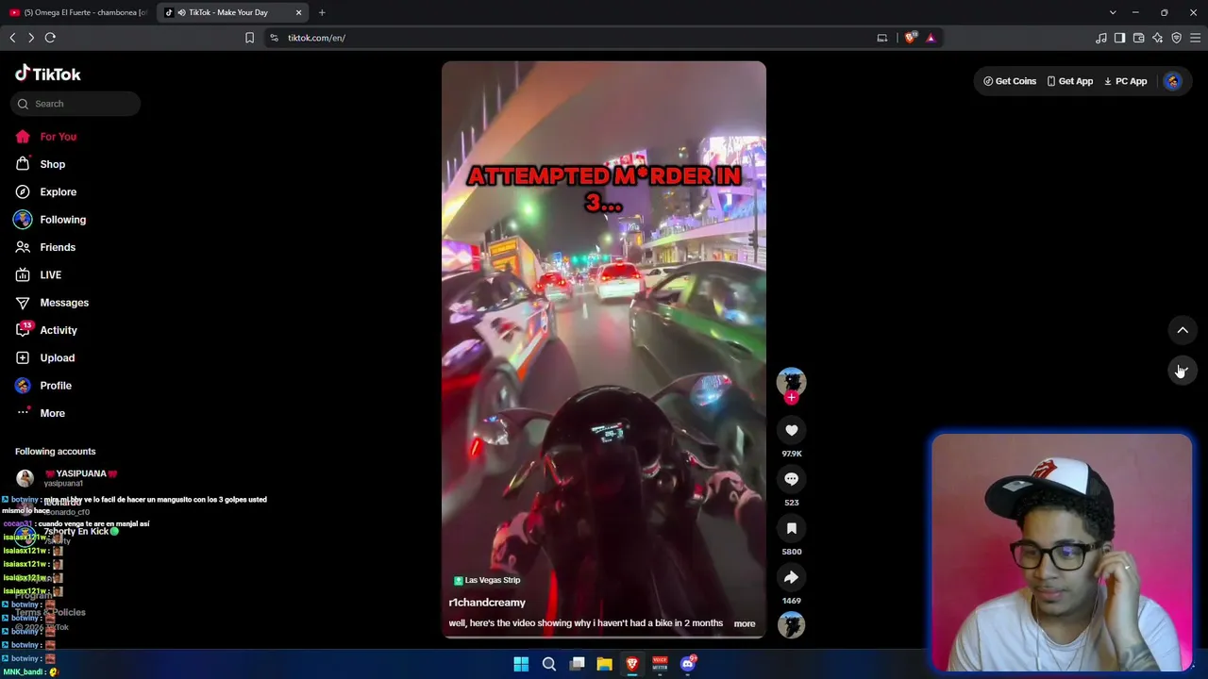This screenshot has height=679, width=1208.
Task: Open the Following feed
Action: [51, 220]
